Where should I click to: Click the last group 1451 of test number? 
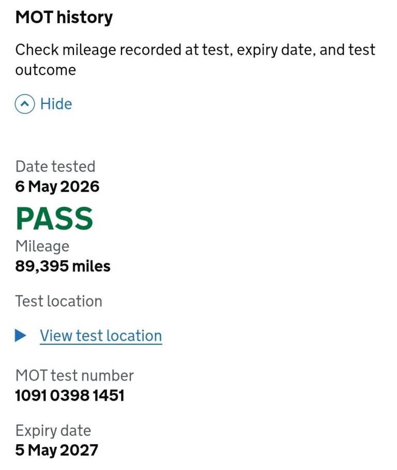[109, 396]
